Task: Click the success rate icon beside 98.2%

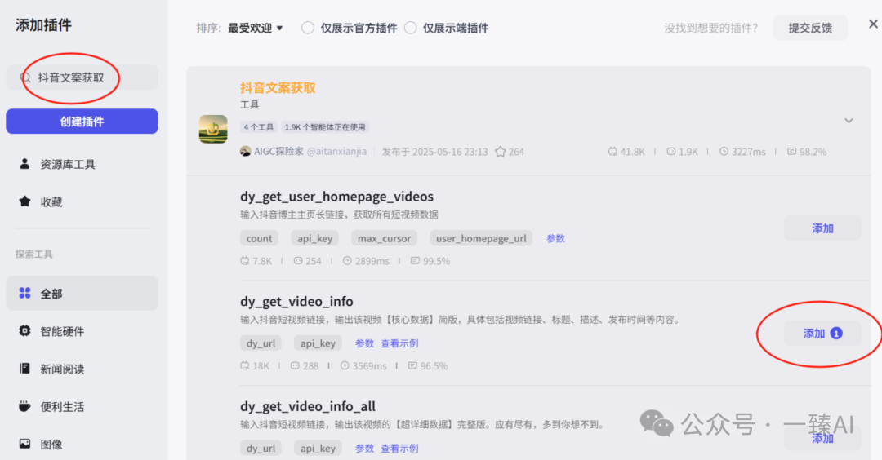Action: tap(792, 151)
